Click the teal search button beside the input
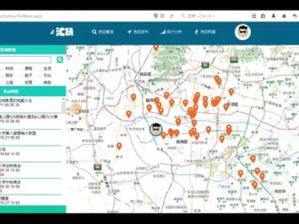Screen dimensions: 299x224 (x=60, y=59)
